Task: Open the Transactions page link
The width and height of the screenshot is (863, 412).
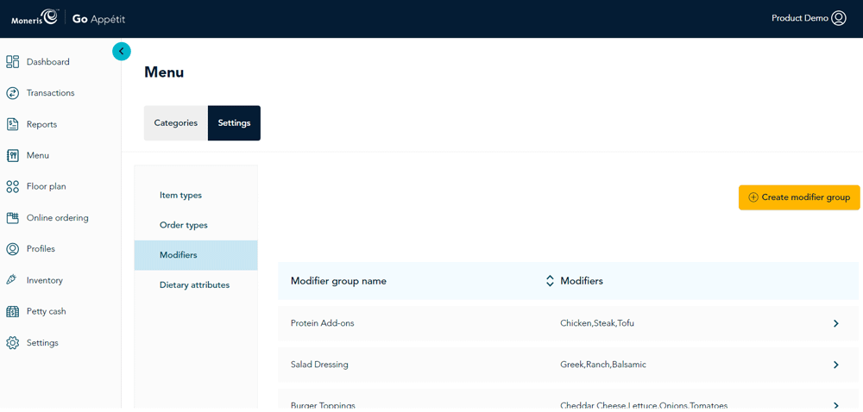Action: (51, 93)
